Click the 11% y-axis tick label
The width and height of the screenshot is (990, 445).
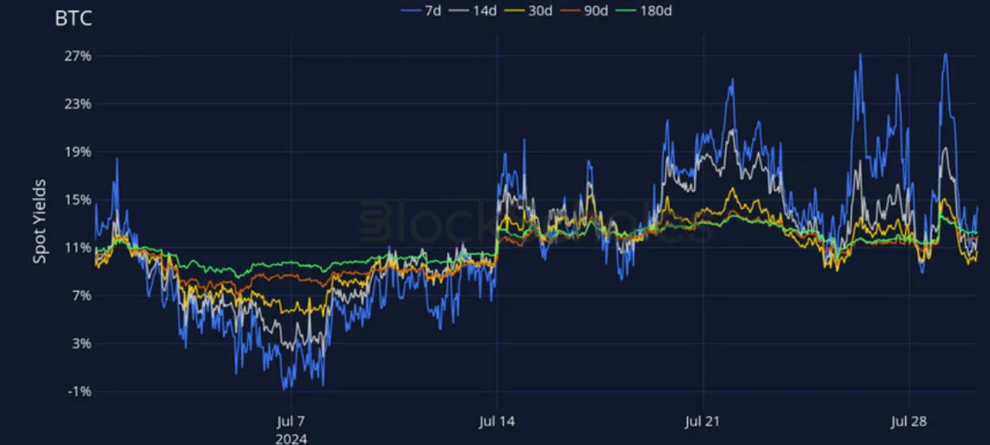pyautogui.click(x=80, y=248)
